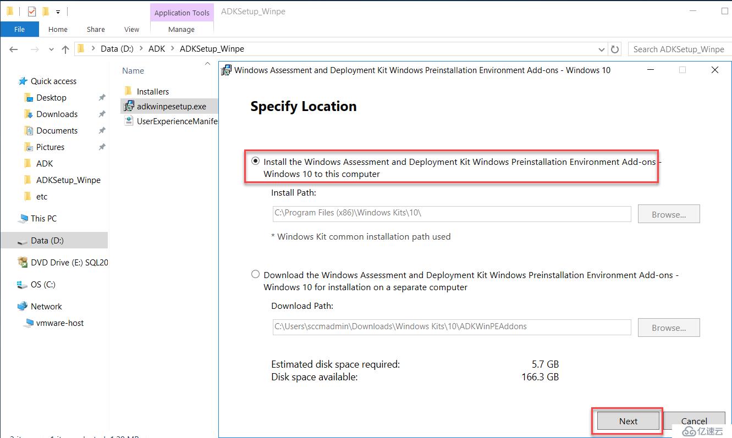The height and width of the screenshot is (438, 732).
Task: Open the View ribbon tab
Action: [131, 29]
